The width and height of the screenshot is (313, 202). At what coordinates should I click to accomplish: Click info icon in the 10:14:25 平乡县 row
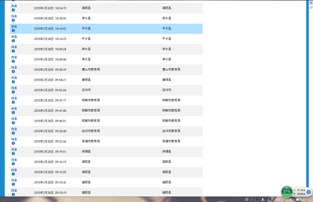point(13,41)
